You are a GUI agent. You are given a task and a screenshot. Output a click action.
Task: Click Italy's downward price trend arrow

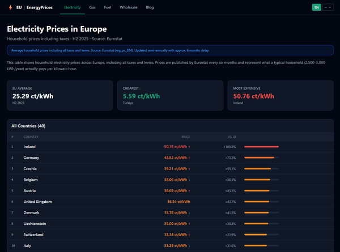pyautogui.click(x=189, y=246)
